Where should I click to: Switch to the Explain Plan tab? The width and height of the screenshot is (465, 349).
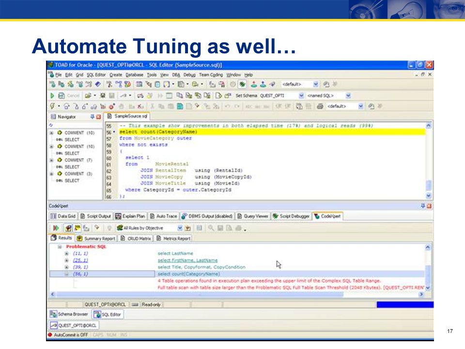(x=130, y=216)
